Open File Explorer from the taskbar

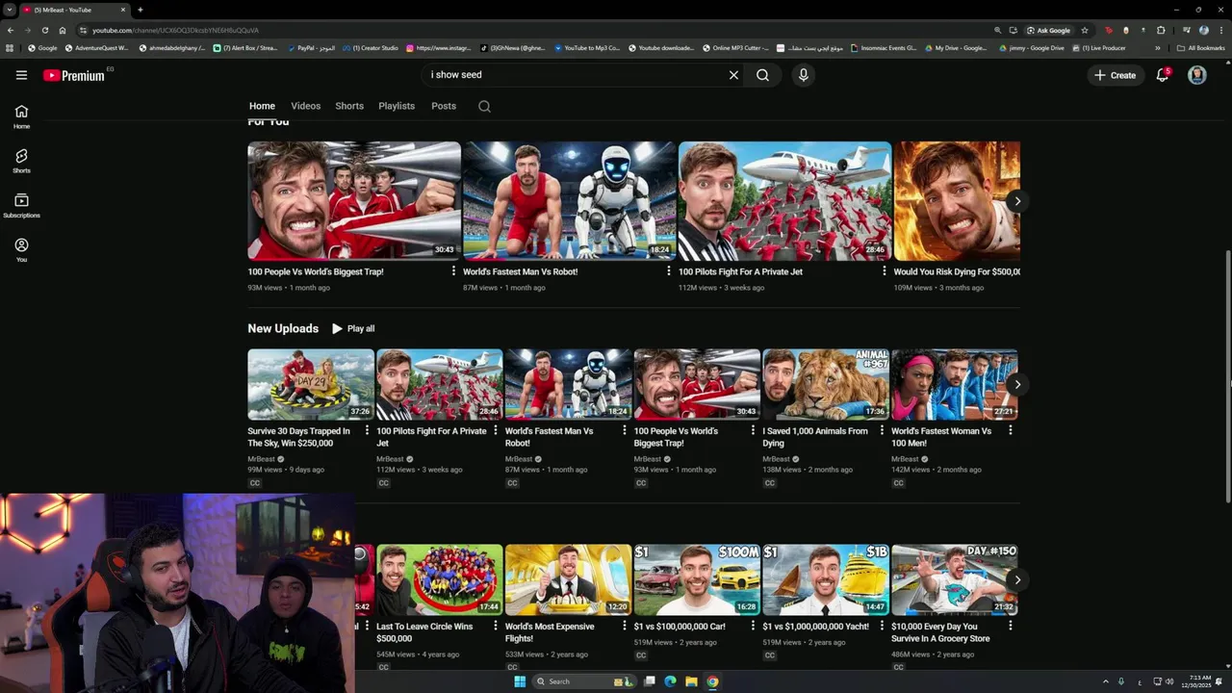(x=691, y=681)
